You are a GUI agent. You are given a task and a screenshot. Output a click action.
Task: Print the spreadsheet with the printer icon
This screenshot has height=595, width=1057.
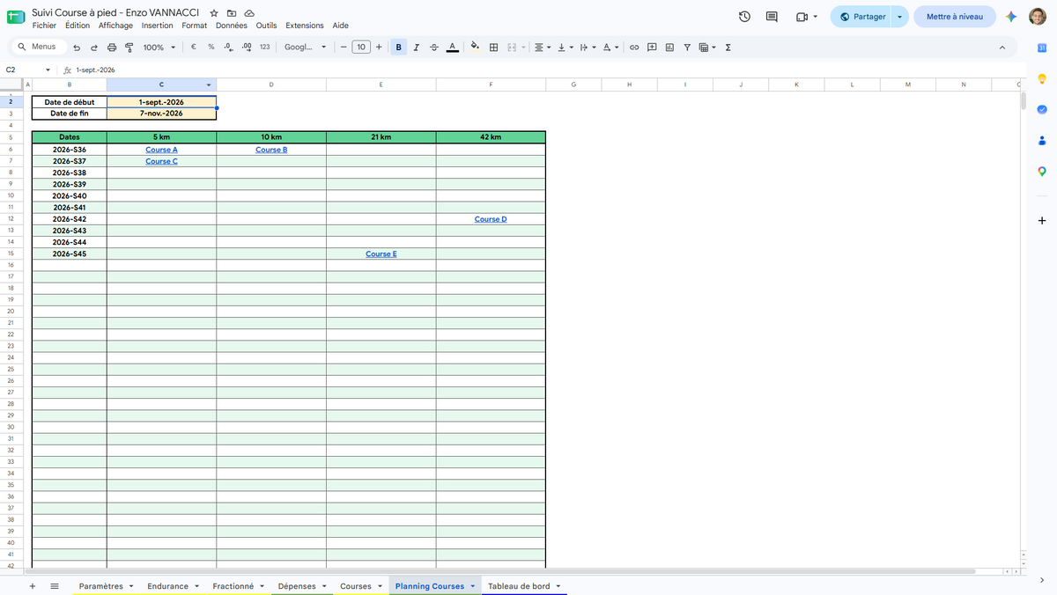click(x=112, y=48)
